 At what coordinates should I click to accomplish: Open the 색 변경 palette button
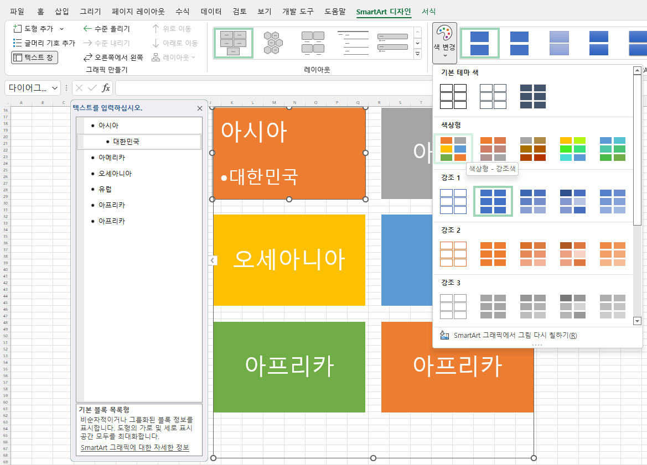444,43
